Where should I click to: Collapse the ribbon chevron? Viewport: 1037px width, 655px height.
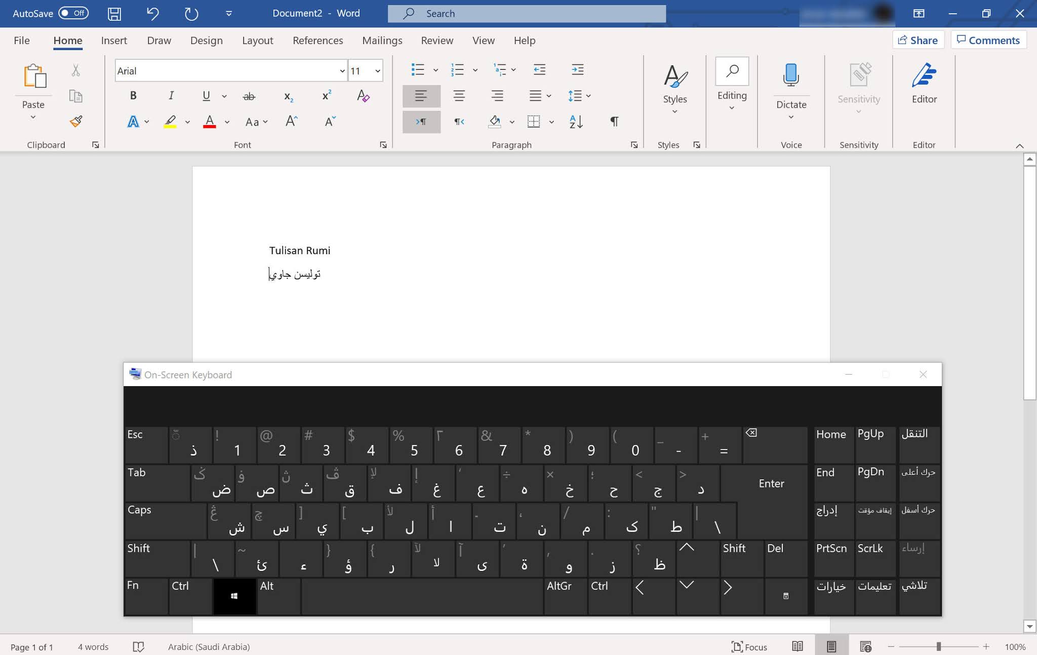[x=1020, y=146]
